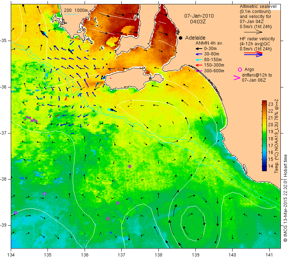This screenshot has width=288, height=259.
Task: Click the 135 longitude axis label
Action: (48, 255)
